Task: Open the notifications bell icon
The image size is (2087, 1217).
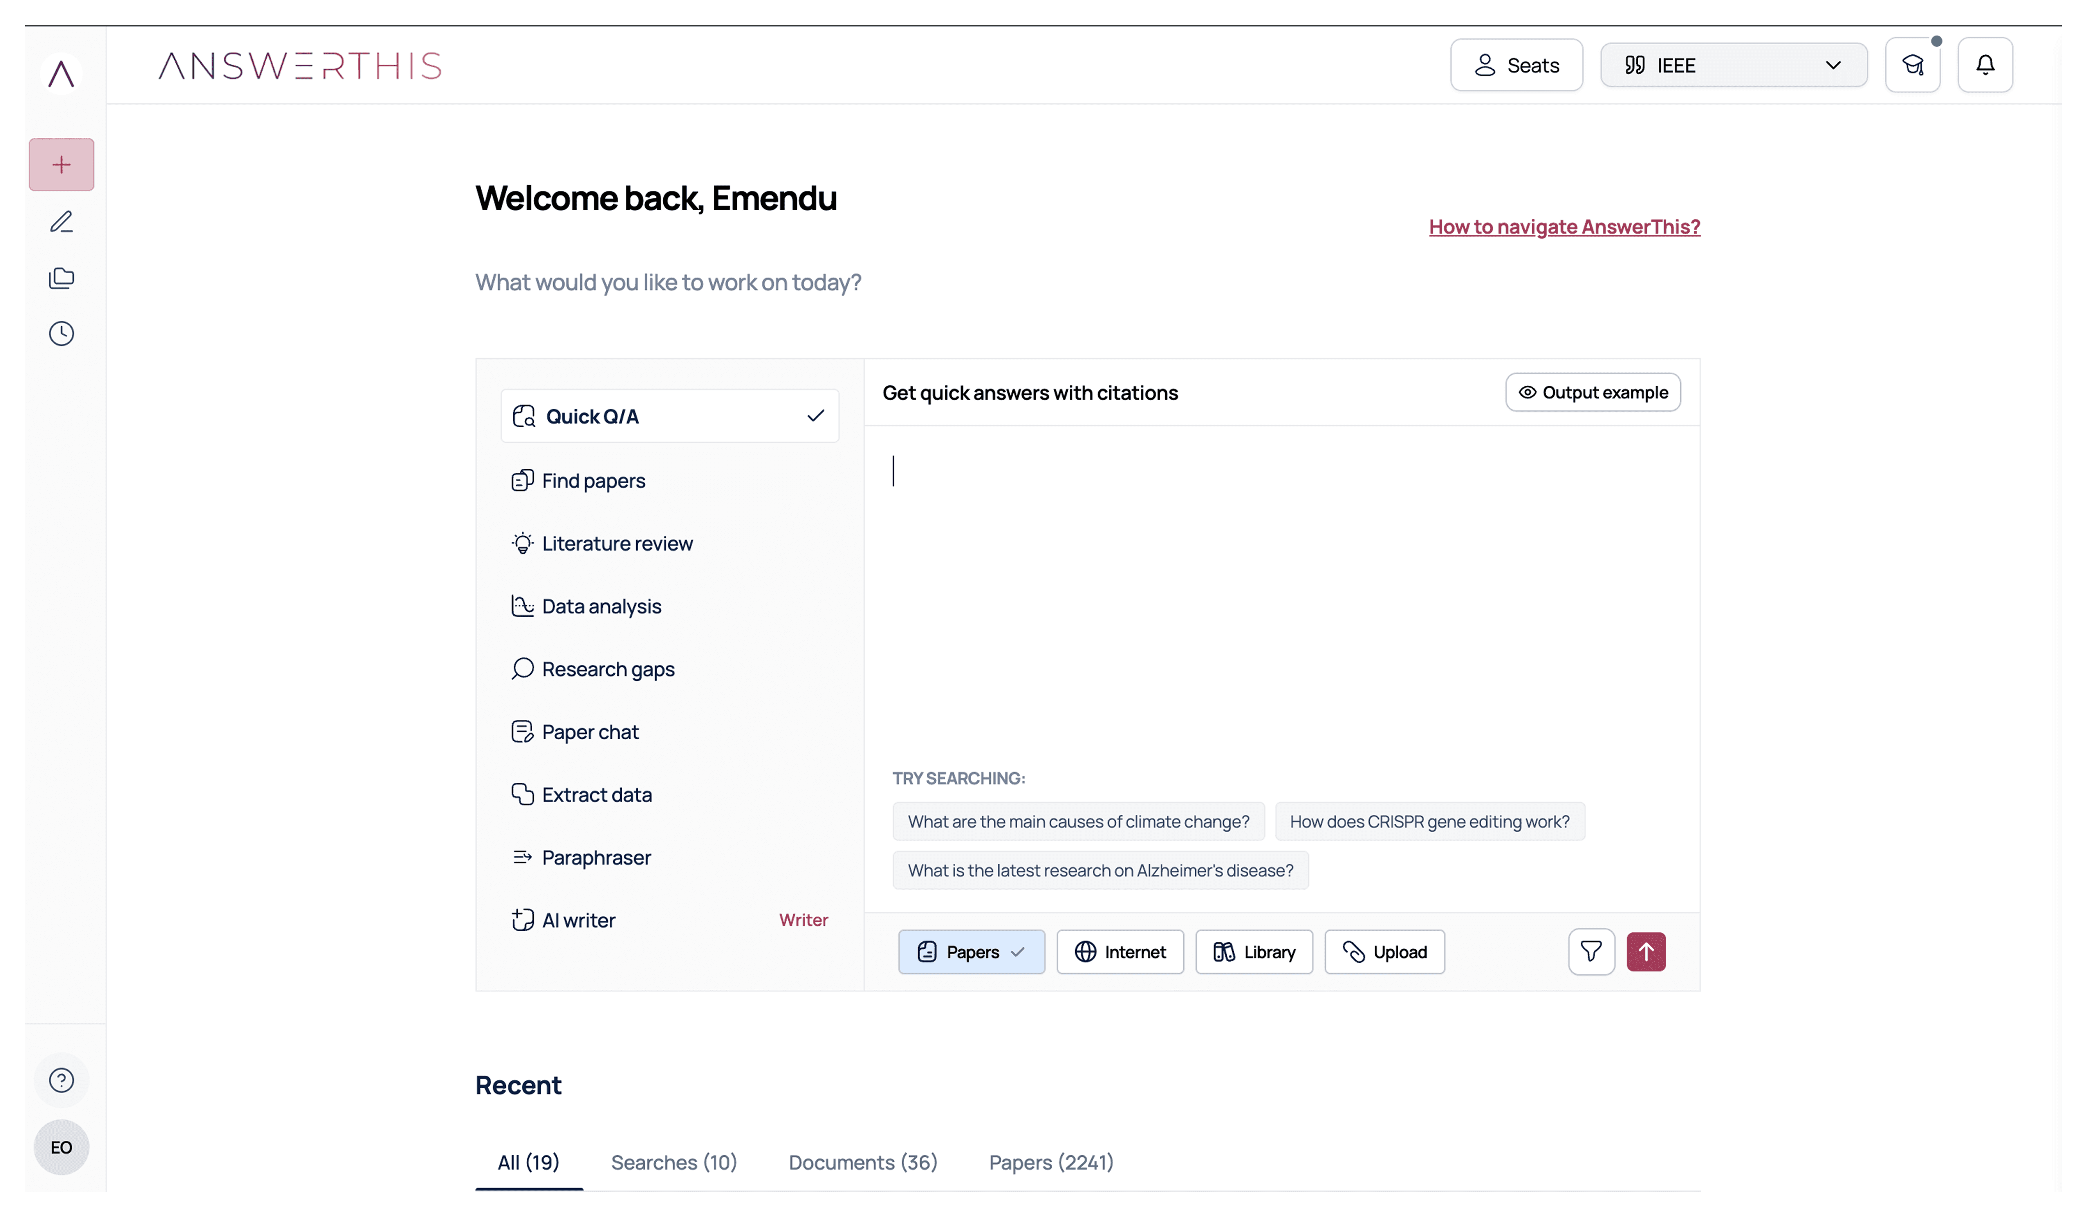Action: tap(1984, 65)
